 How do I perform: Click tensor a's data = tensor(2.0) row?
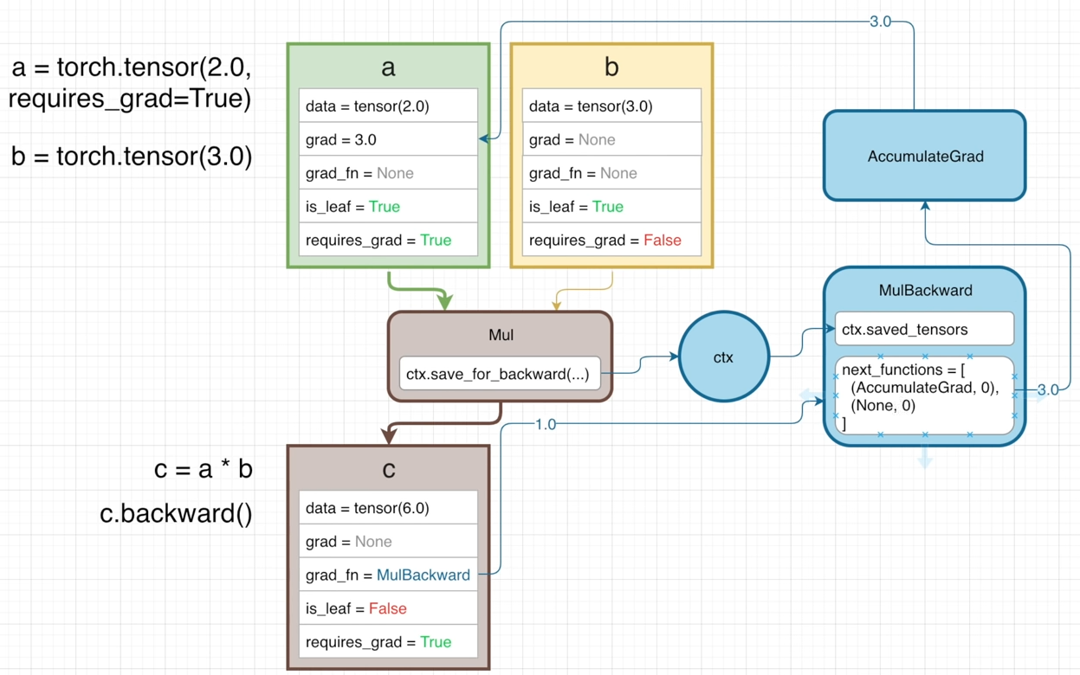coord(388,106)
